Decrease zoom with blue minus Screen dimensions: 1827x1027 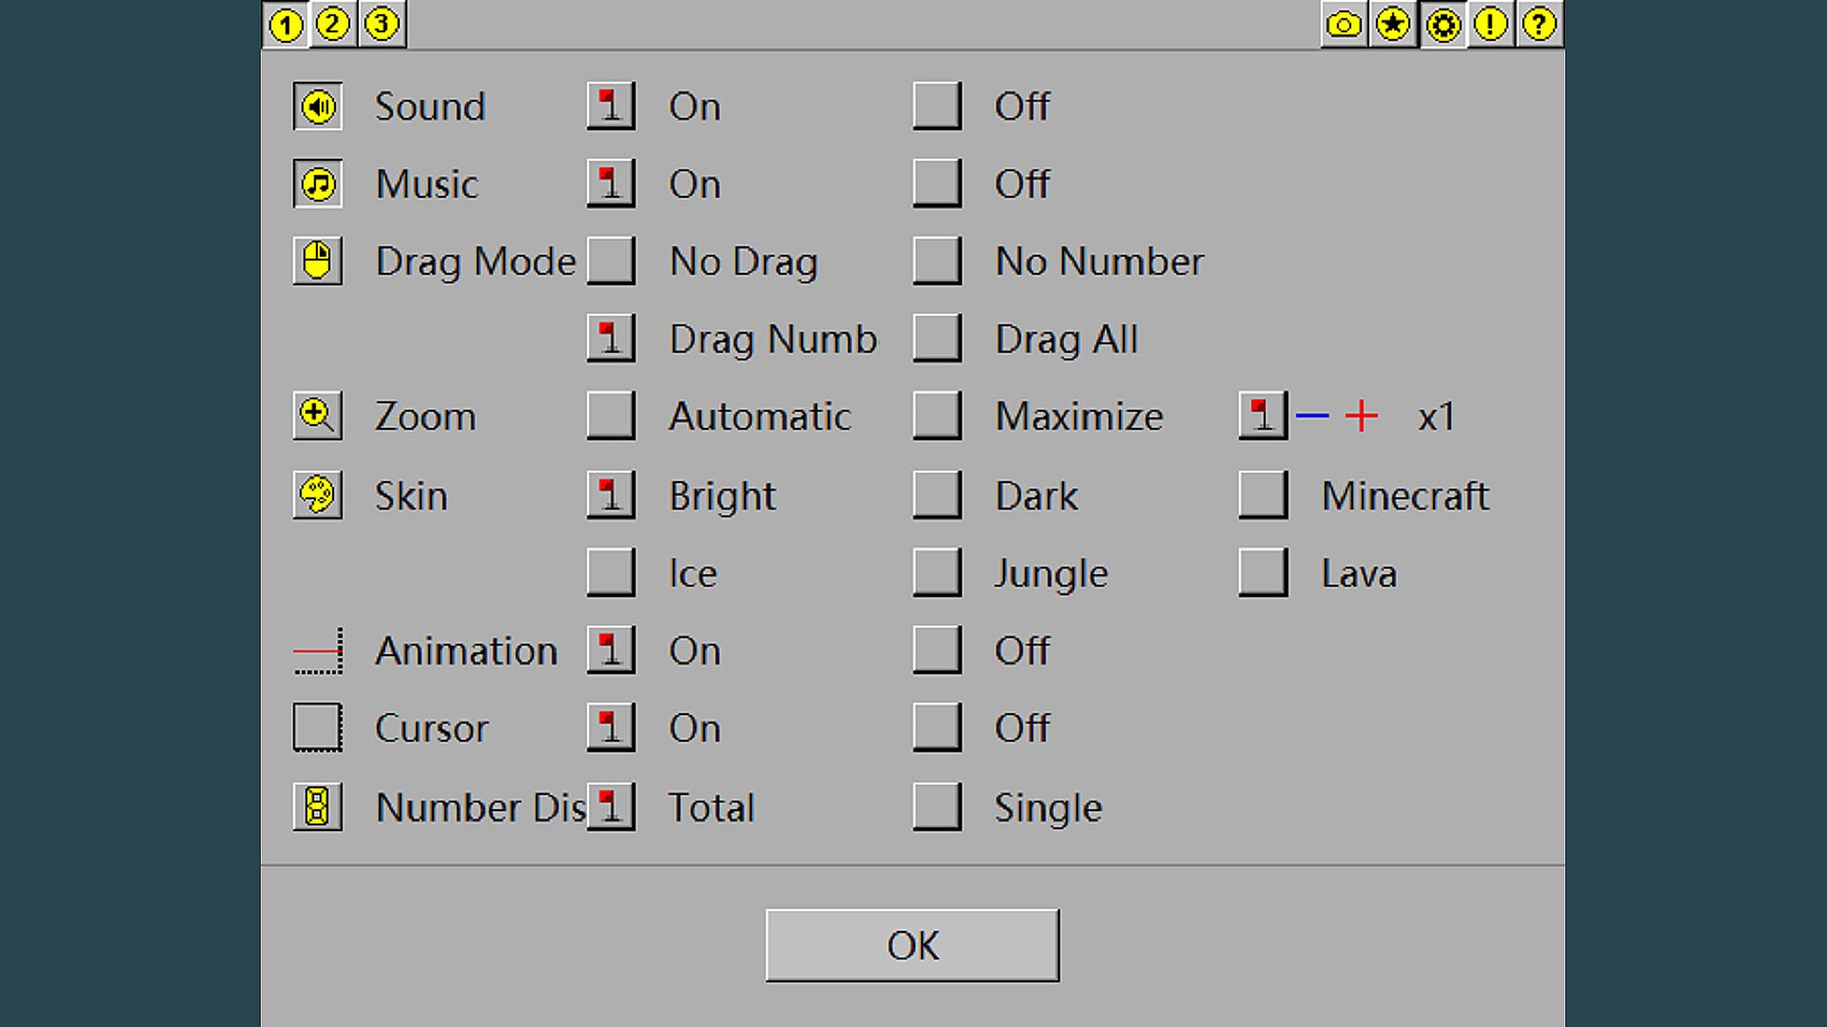point(1312,417)
